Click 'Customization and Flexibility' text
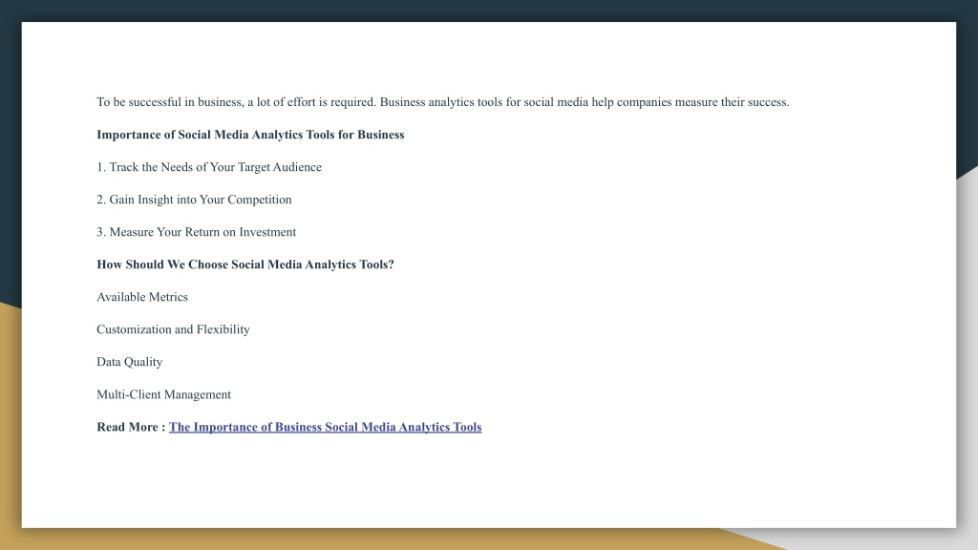 click(173, 329)
